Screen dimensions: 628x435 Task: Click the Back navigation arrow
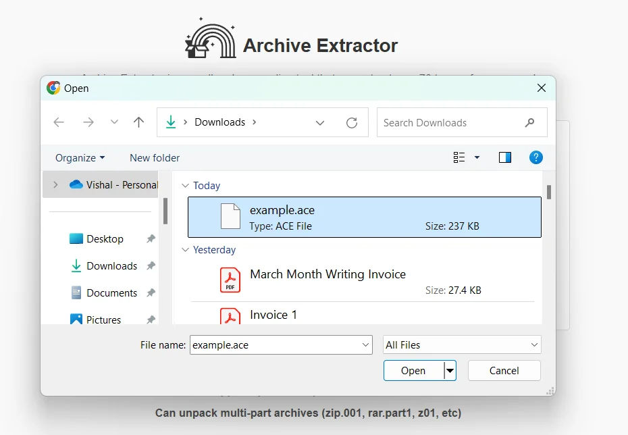pyautogui.click(x=59, y=122)
